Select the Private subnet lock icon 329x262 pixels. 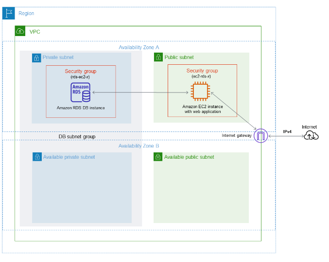(x=36, y=58)
